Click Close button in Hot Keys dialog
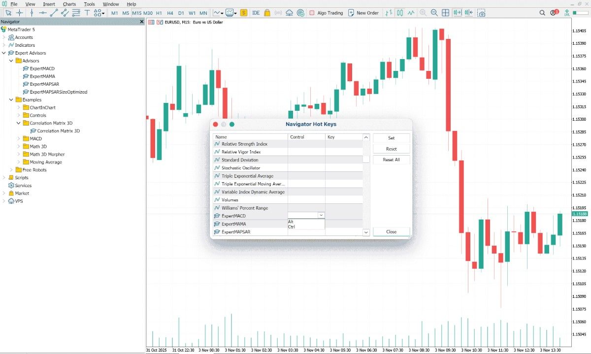 coord(391,231)
